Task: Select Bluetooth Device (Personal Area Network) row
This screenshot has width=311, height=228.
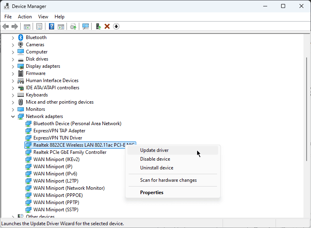Action: tap(77, 124)
